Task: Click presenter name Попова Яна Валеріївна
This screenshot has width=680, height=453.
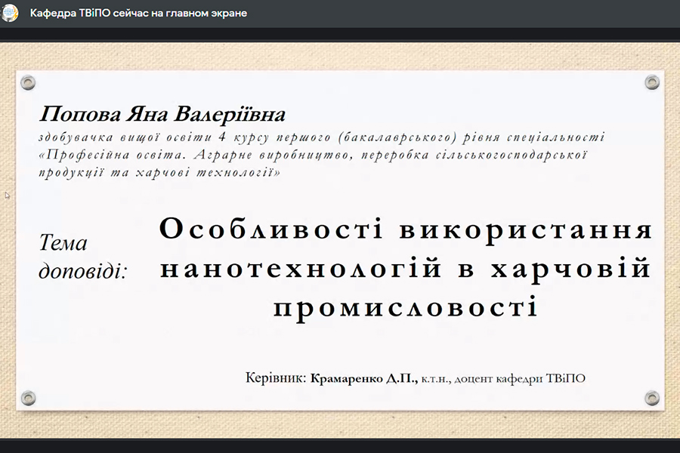Action: click(x=162, y=115)
